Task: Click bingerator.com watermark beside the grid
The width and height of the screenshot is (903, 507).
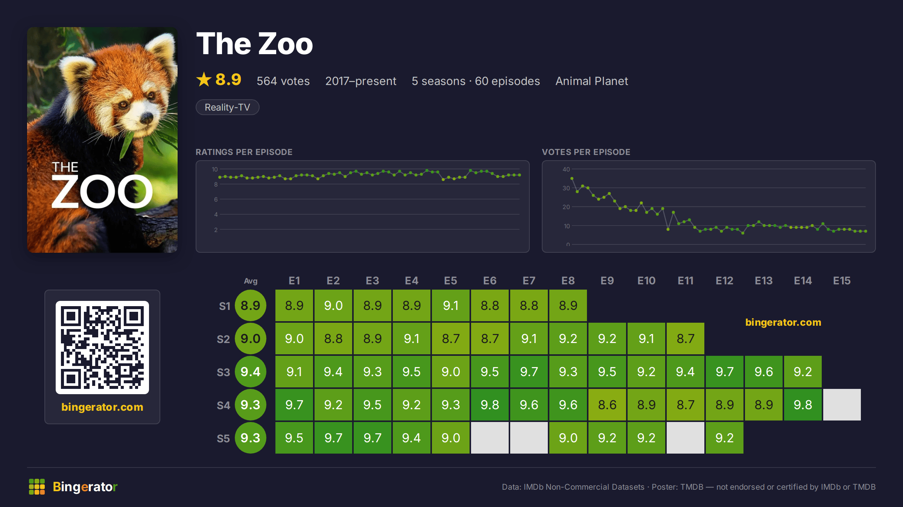Action: pos(783,322)
